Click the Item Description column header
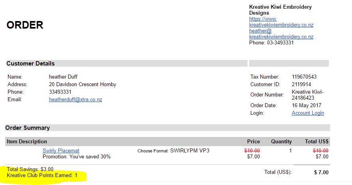The width and height of the screenshot is (352, 185). (x=27, y=141)
